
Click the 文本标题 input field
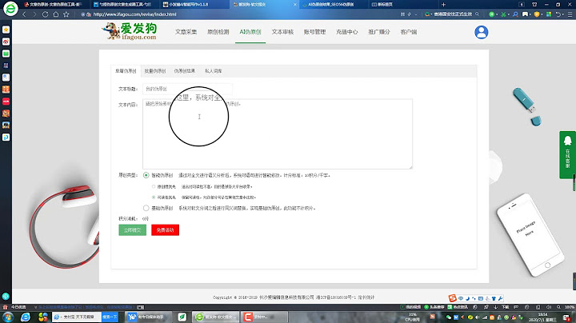point(187,89)
